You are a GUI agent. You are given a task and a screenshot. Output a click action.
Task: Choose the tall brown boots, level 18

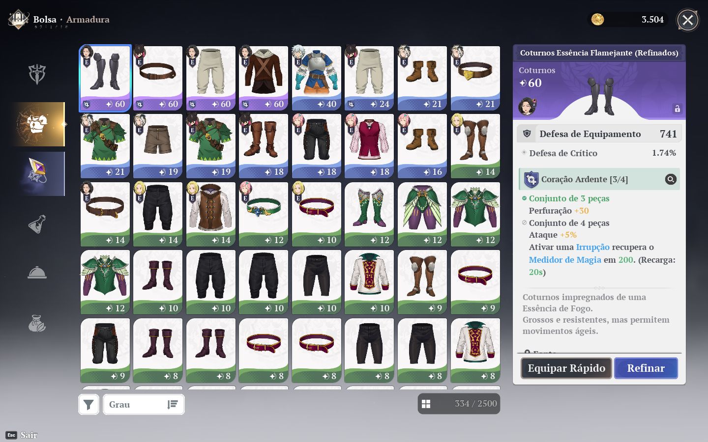264,146
